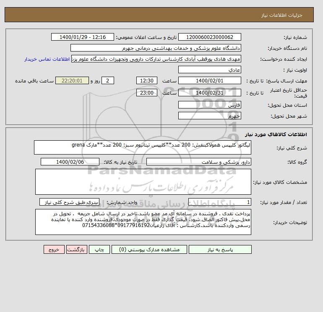323x312 pixels.
Task: Click buyer organization name field
Action: click(x=156, y=48)
